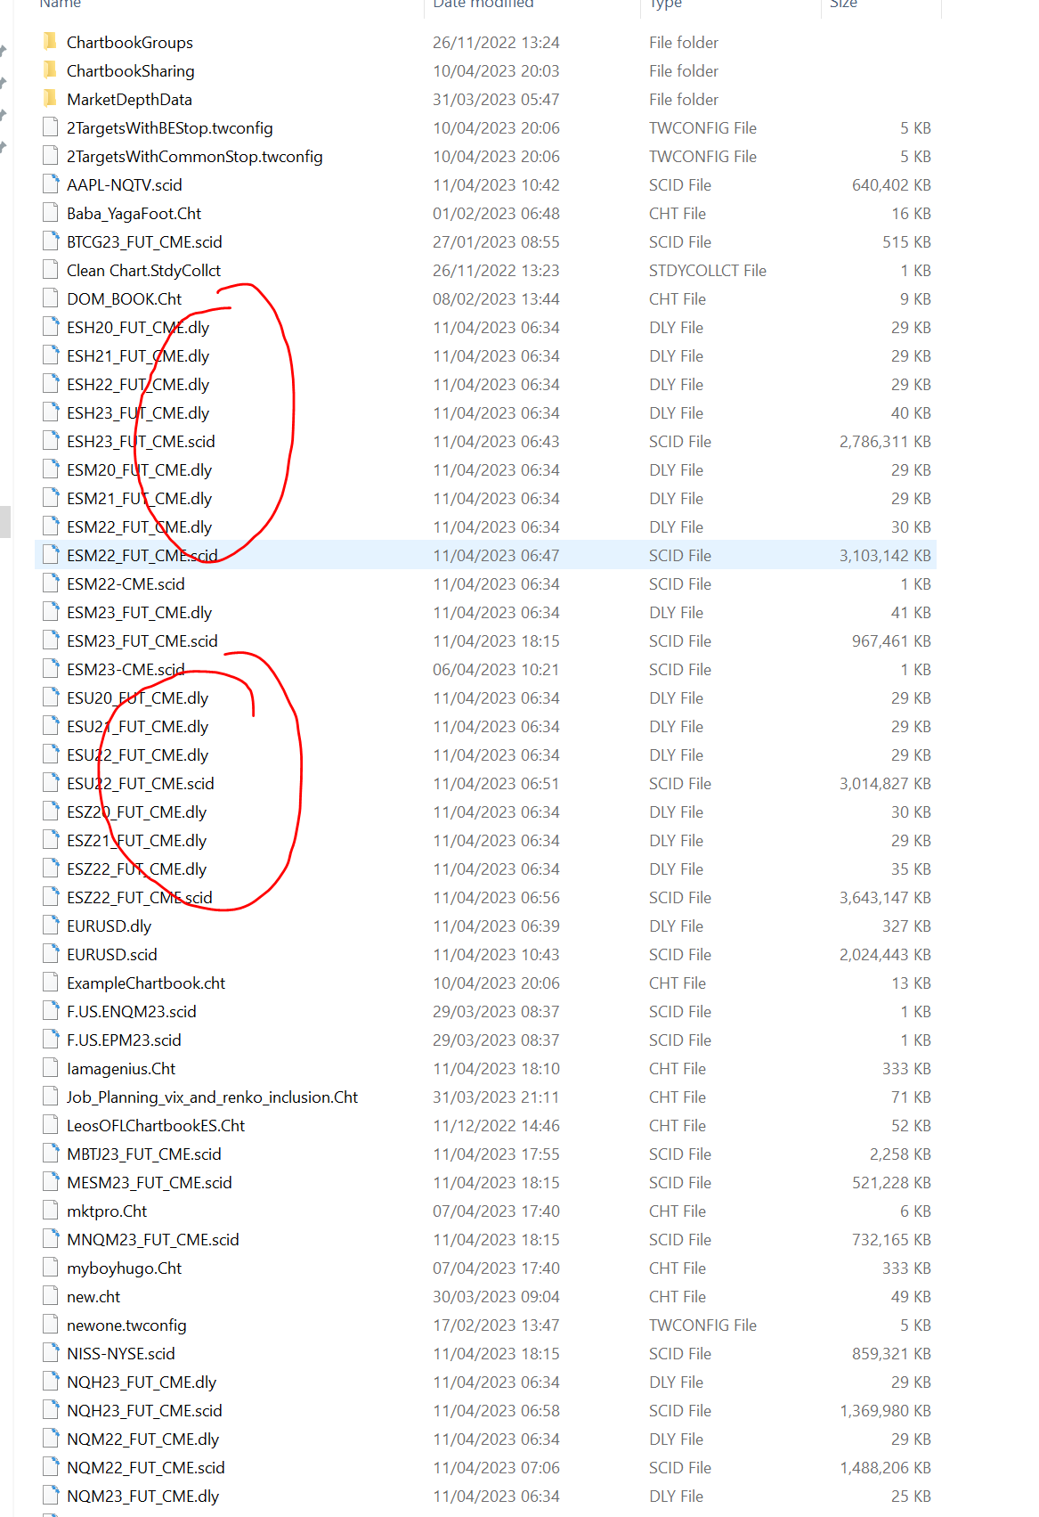
Task: Click the file icon beside NISS-NYSE.scid
Action: (x=51, y=1353)
